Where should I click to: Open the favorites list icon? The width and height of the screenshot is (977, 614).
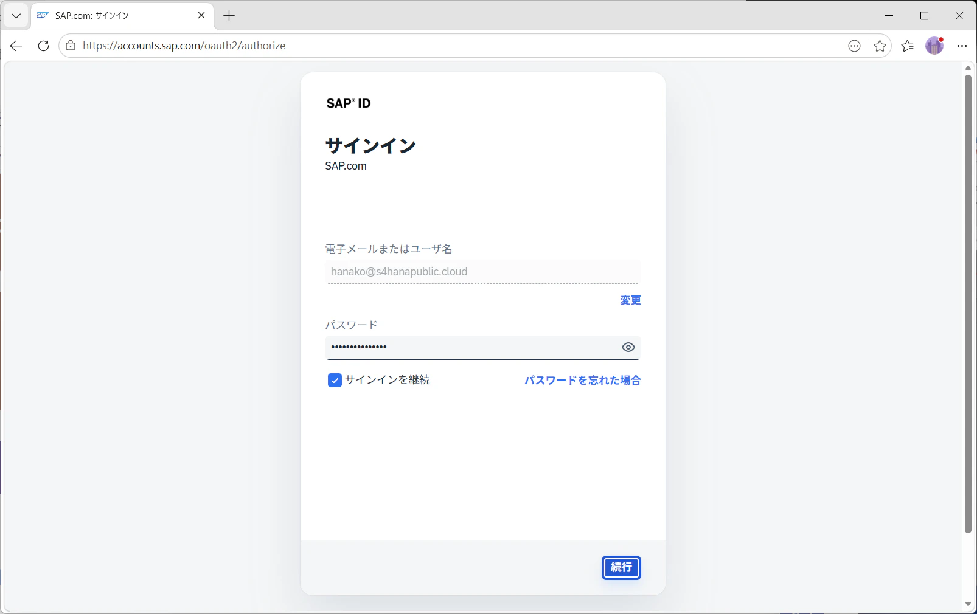point(908,46)
